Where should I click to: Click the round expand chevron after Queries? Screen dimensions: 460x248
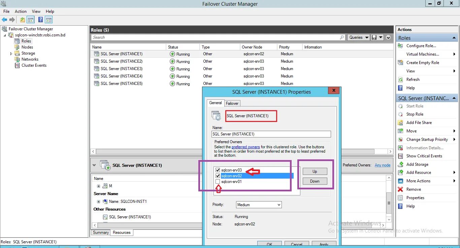click(x=388, y=37)
